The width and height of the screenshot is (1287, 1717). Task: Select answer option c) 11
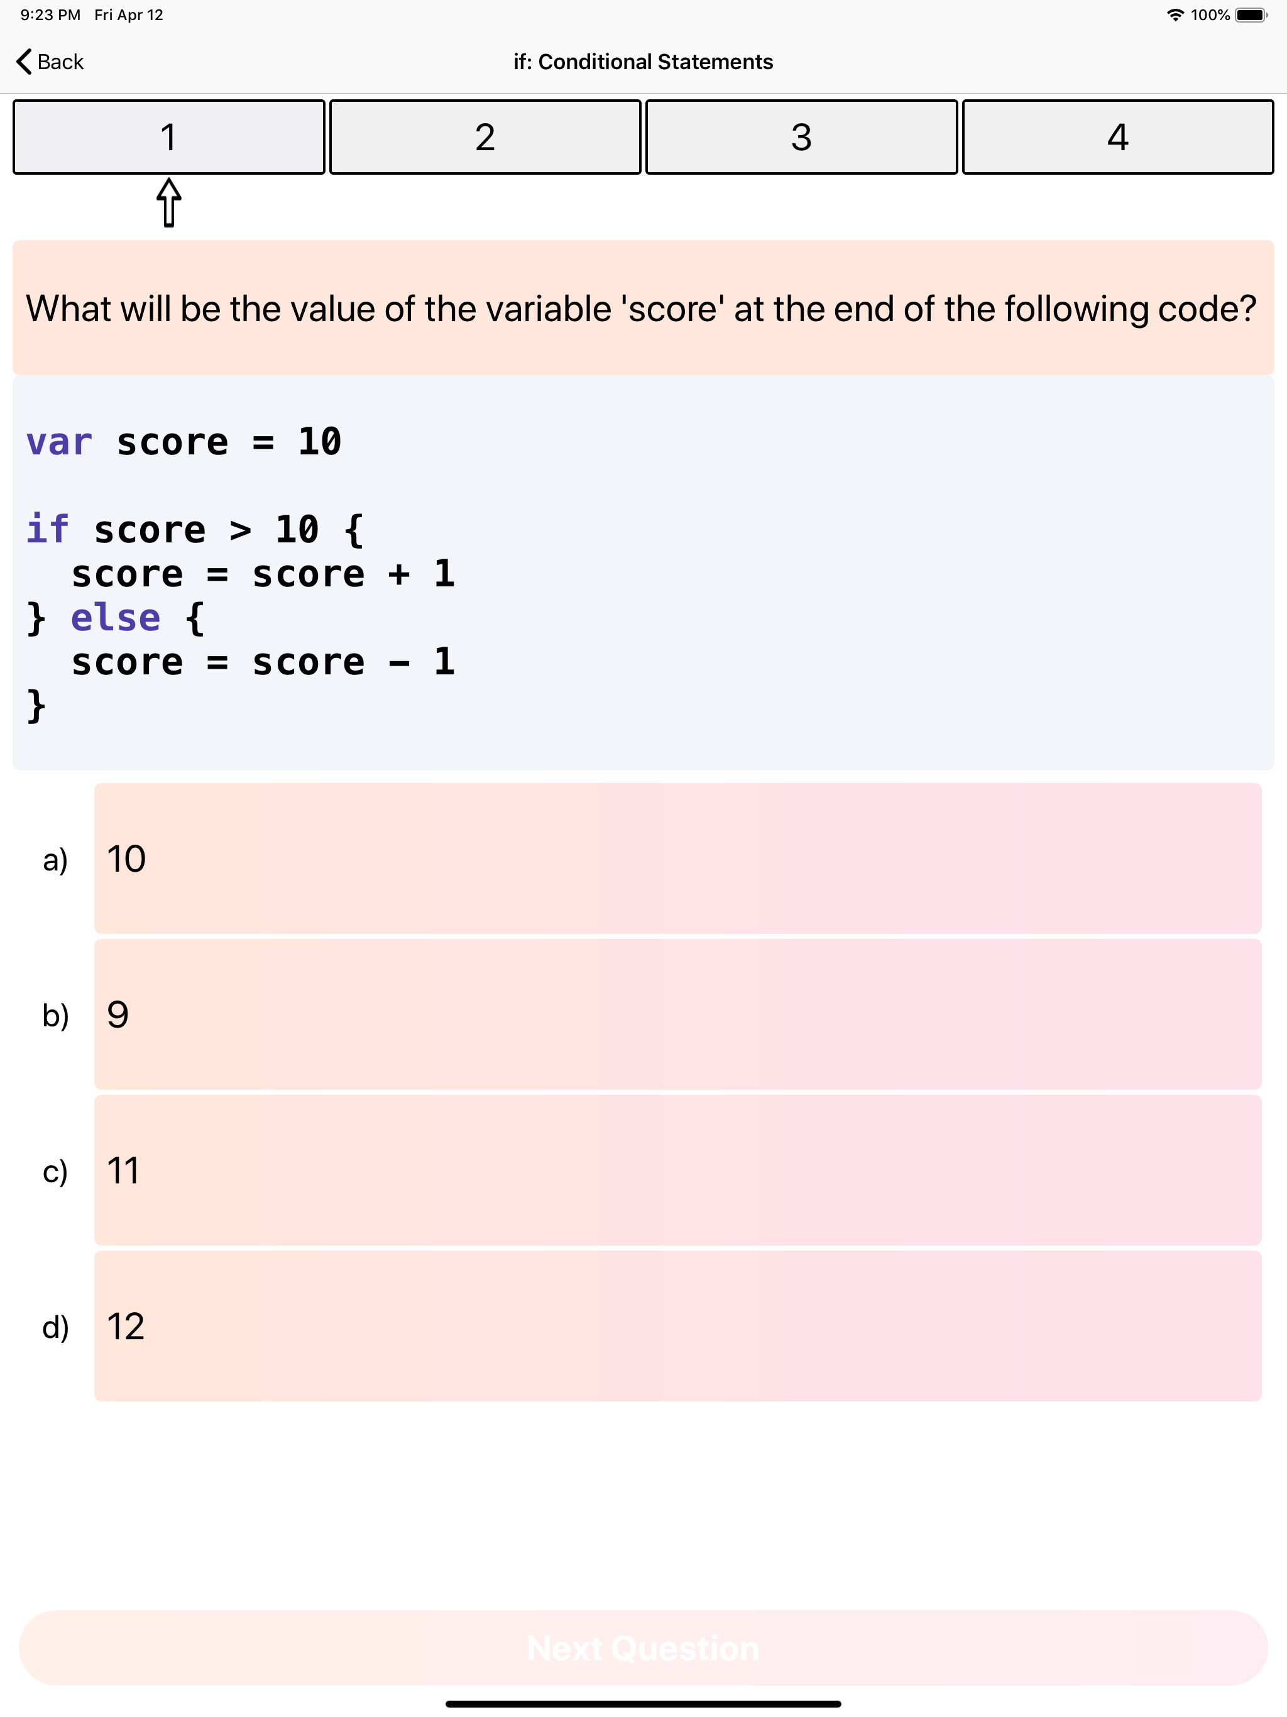[x=676, y=1171]
